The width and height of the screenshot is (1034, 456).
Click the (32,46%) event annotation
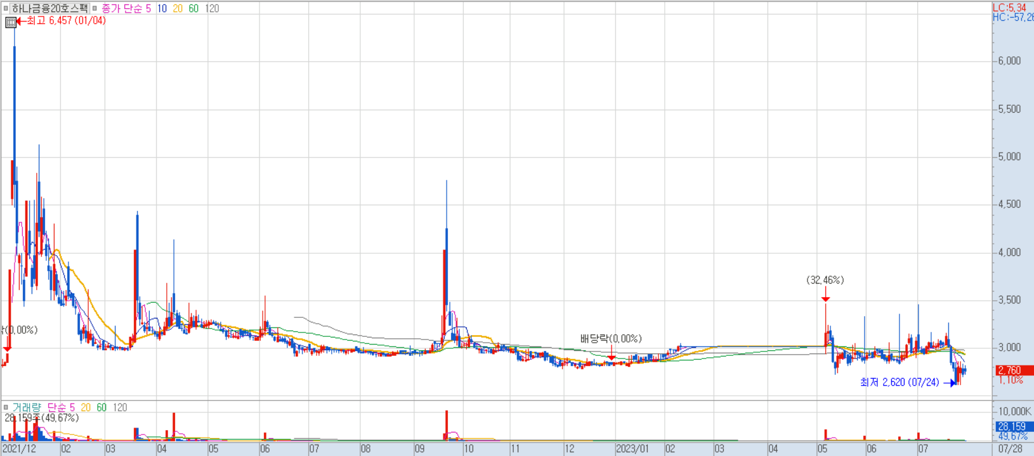click(x=825, y=280)
